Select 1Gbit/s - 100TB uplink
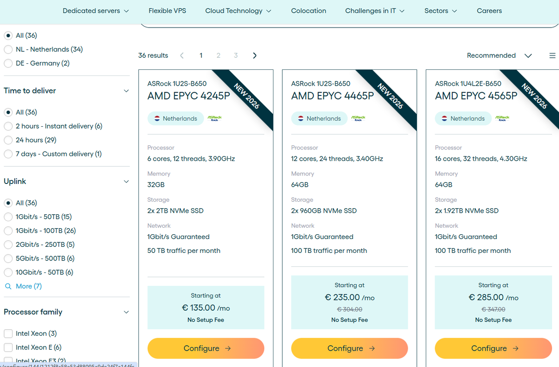 click(8, 231)
